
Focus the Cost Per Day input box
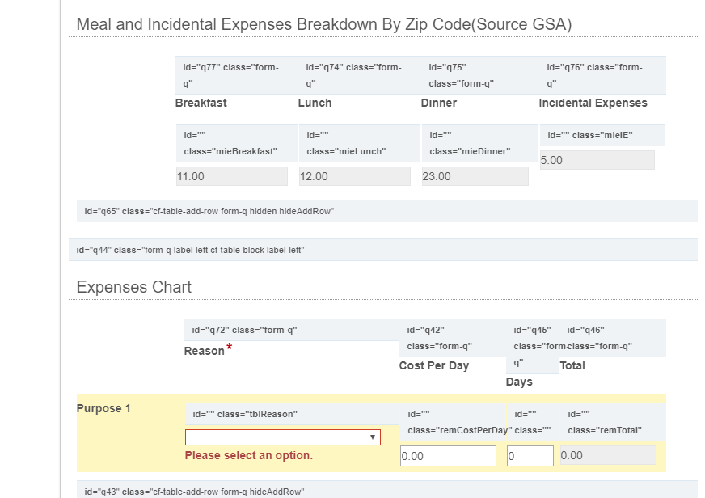[x=448, y=456]
